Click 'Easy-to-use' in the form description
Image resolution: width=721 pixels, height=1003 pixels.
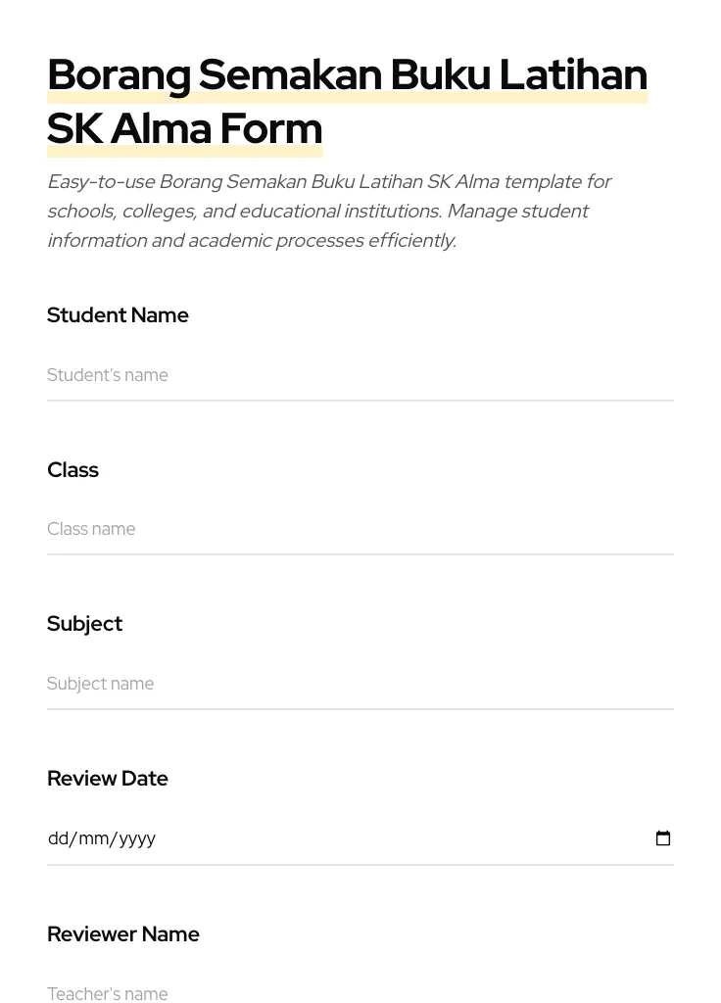pos(100,182)
